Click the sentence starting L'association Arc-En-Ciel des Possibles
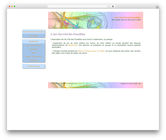 pyautogui.click(x=82, y=39)
